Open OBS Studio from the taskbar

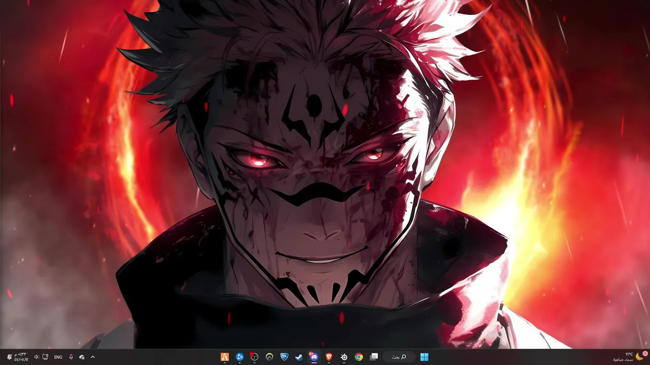click(x=254, y=357)
